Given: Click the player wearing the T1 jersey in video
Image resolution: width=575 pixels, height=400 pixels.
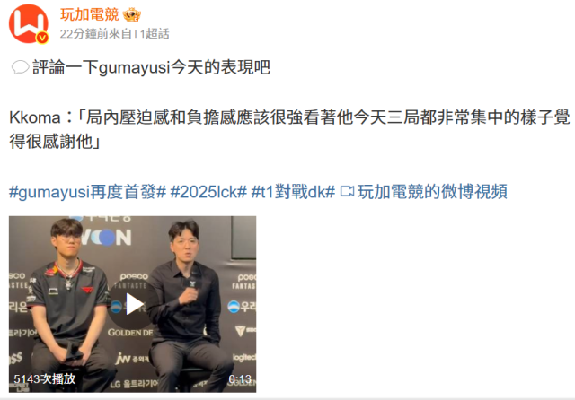Looking at the screenshot, I should [x=68, y=304].
